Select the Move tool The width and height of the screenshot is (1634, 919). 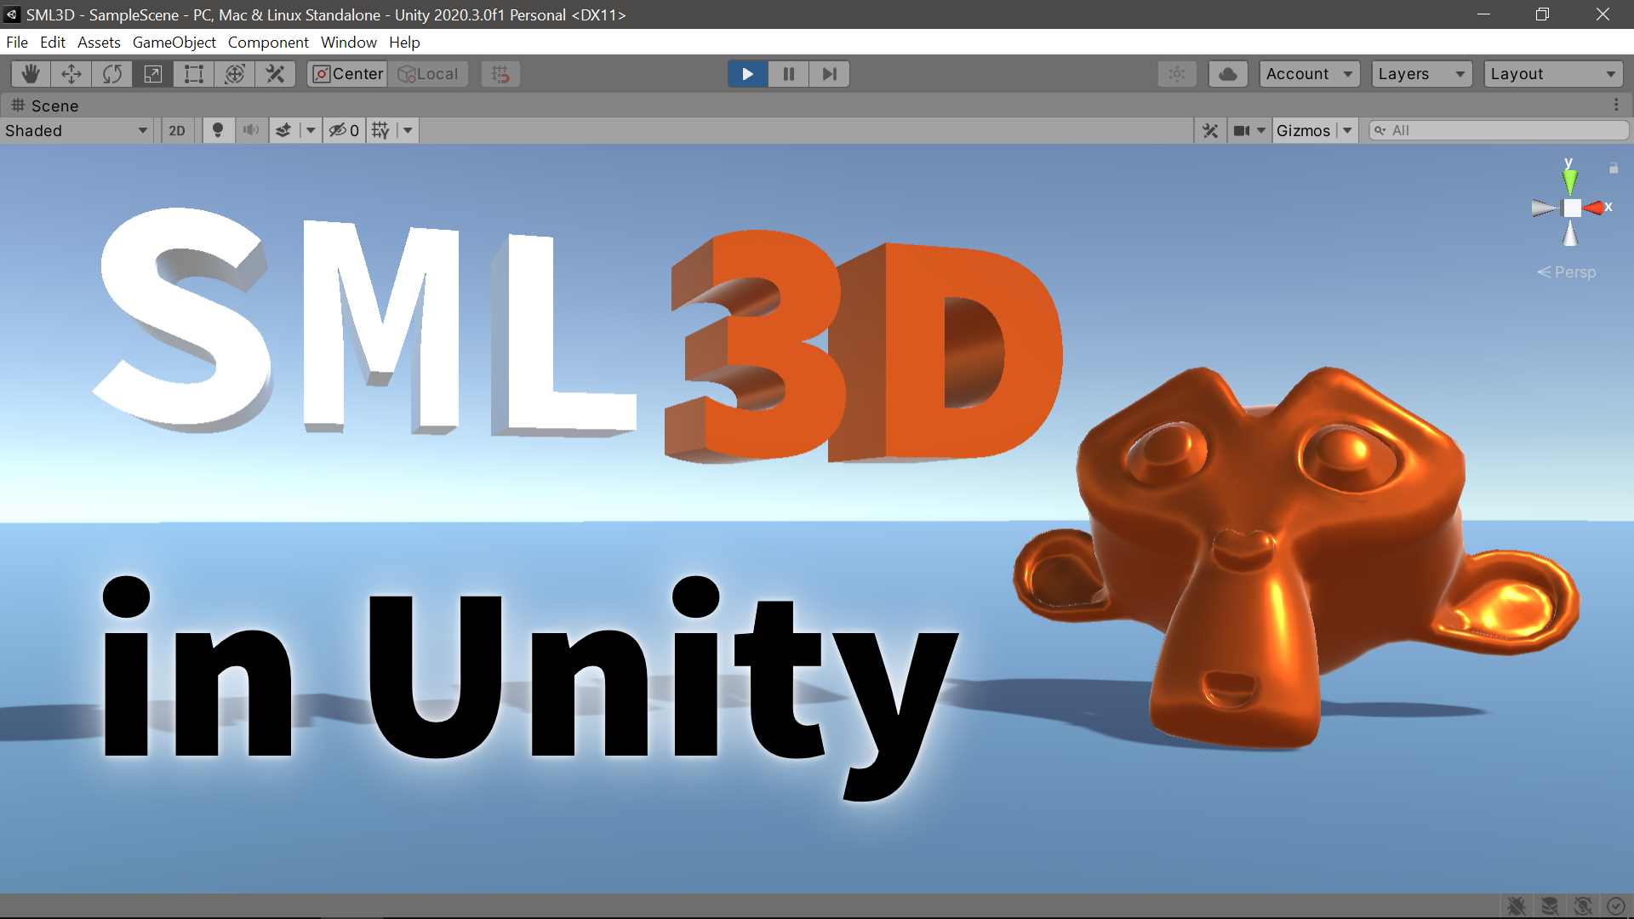coord(71,74)
